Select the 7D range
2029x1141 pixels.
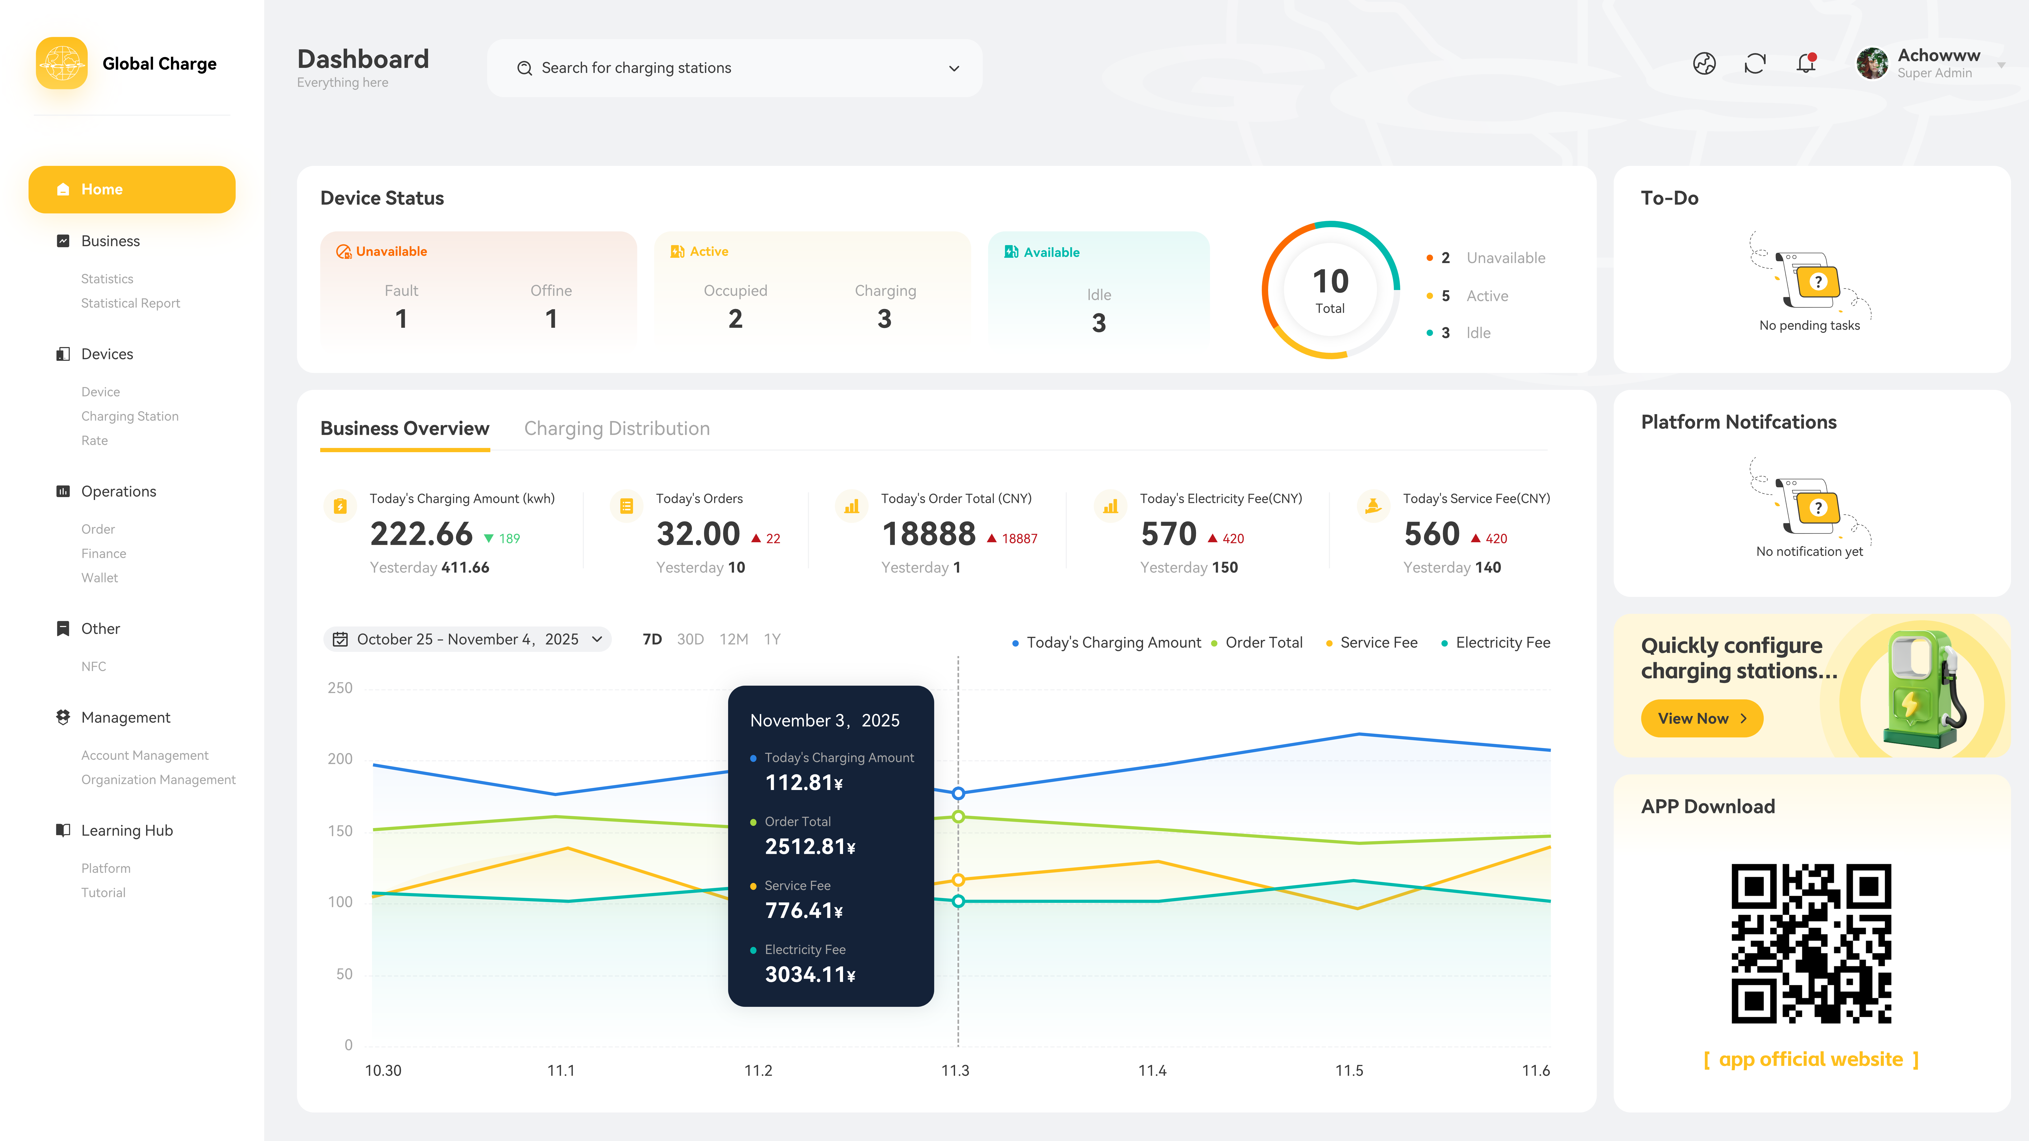(x=652, y=639)
